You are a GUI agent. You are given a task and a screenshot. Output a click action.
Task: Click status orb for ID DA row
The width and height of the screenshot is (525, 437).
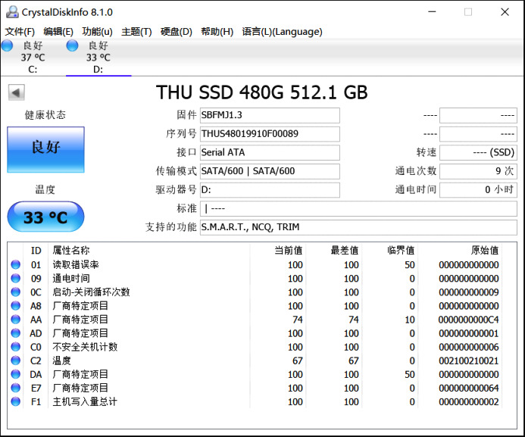pyautogui.click(x=15, y=374)
